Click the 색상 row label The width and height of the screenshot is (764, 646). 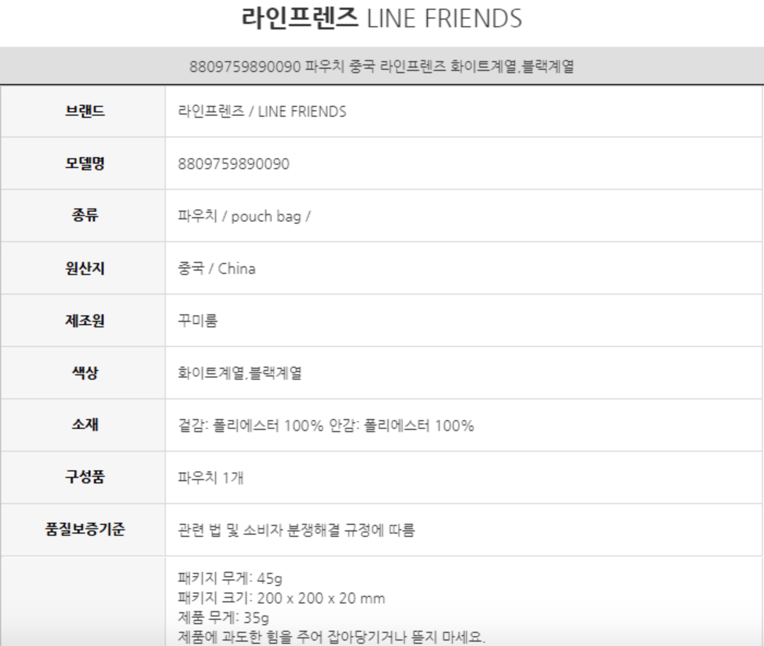coord(85,373)
